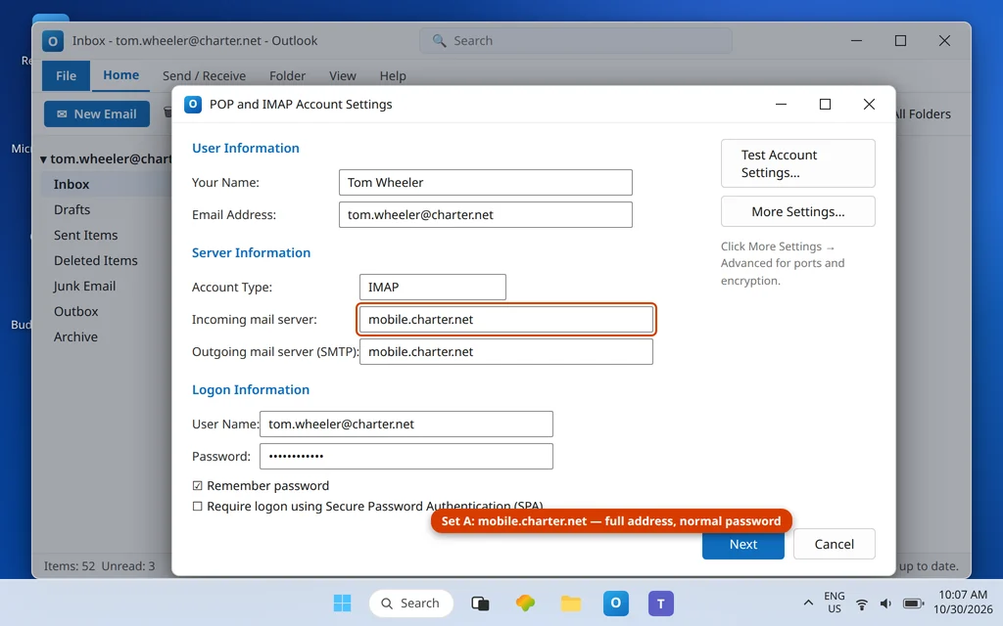This screenshot has height=626, width=1003.
Task: Open the Help ribbon tab
Action: [x=393, y=76]
